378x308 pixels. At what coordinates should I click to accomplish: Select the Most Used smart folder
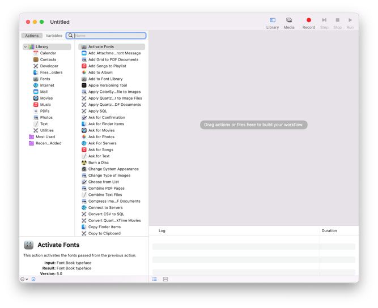[45, 137]
